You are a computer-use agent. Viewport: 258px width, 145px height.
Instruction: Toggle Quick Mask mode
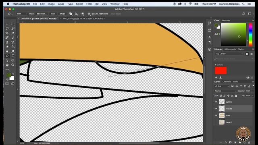(7, 84)
